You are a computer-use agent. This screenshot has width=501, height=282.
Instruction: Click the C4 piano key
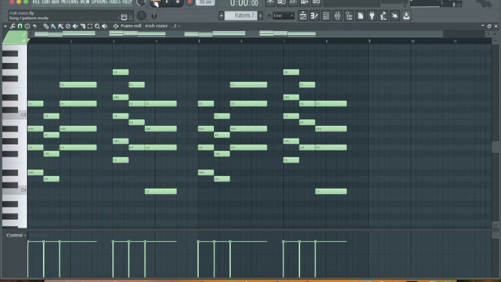click(x=14, y=190)
